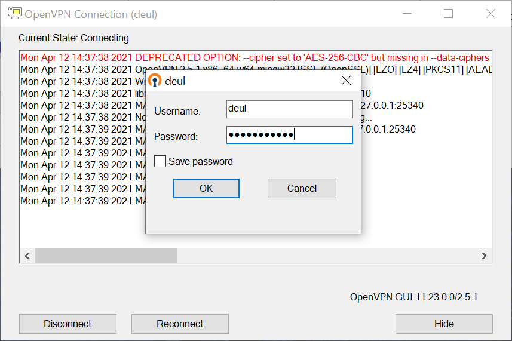
Task: Click the Reconnect button
Action: (x=180, y=324)
